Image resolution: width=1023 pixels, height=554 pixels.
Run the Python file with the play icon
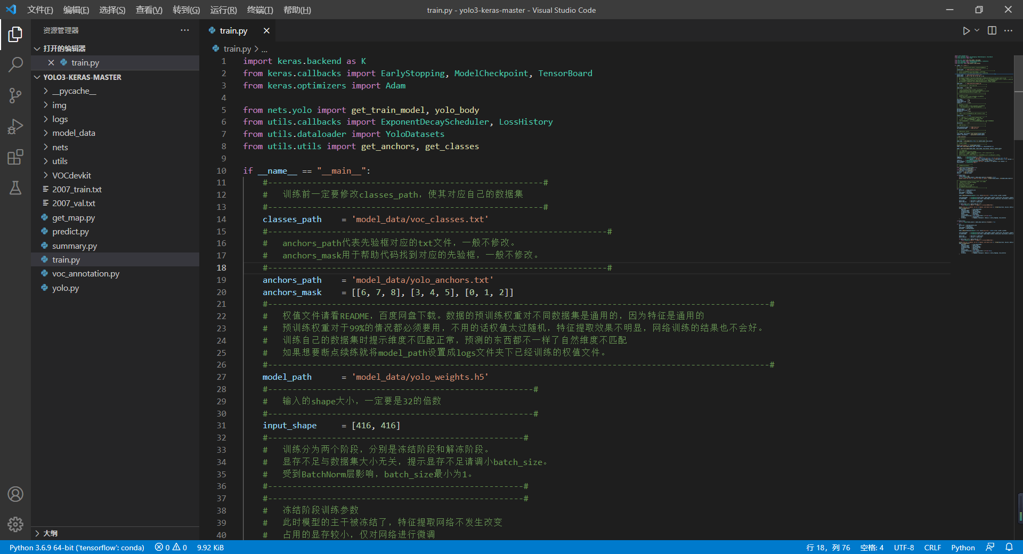(x=966, y=31)
